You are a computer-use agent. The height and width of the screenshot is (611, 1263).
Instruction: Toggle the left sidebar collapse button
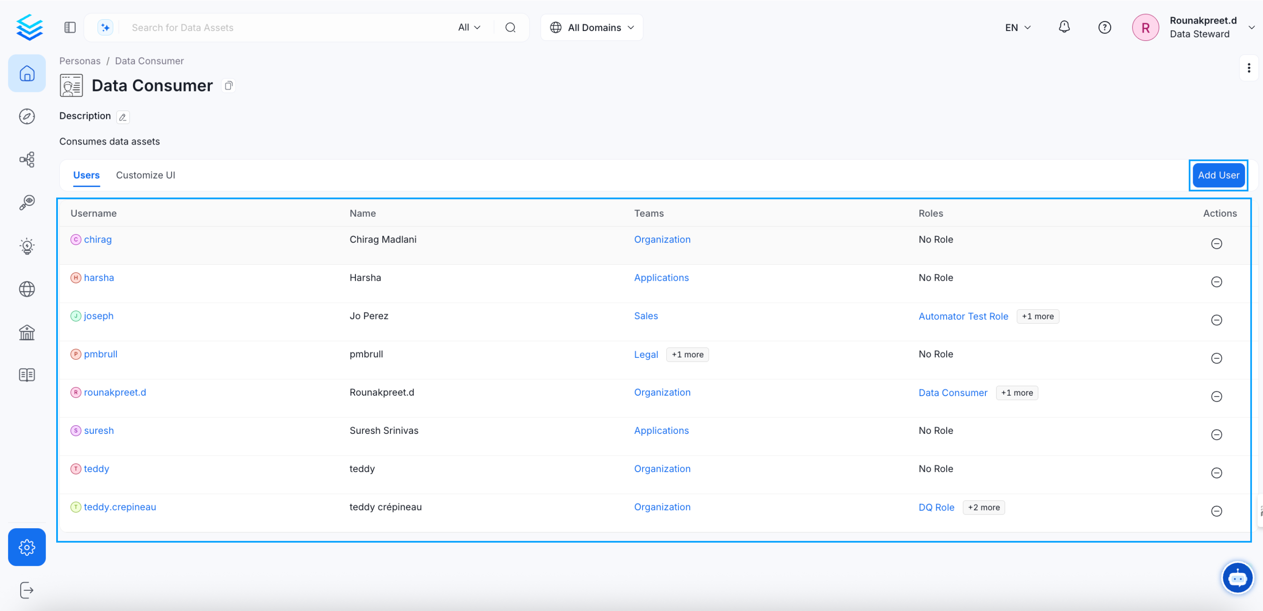(70, 27)
